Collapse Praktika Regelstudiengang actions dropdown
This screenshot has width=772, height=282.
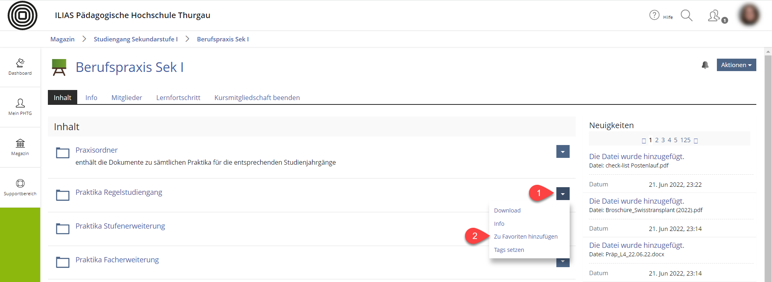(x=563, y=194)
